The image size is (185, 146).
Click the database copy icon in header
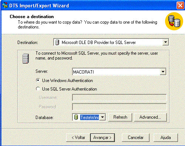[174, 21]
